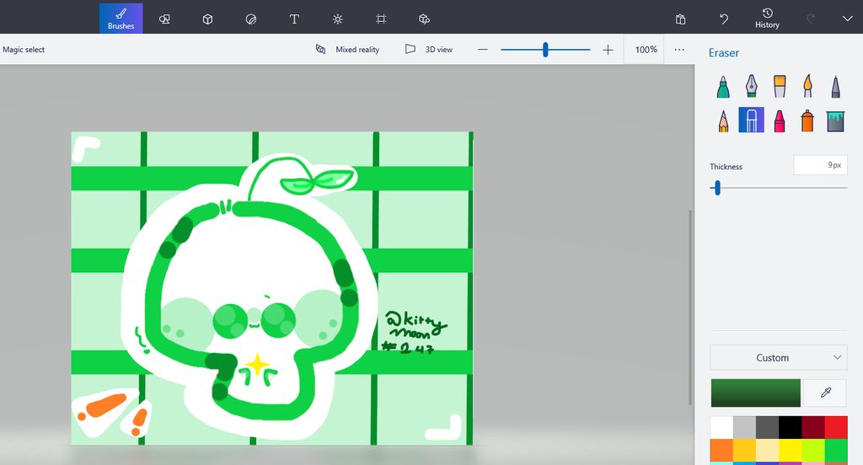Select the Marker brush
The image size is (863, 465).
tap(723, 87)
